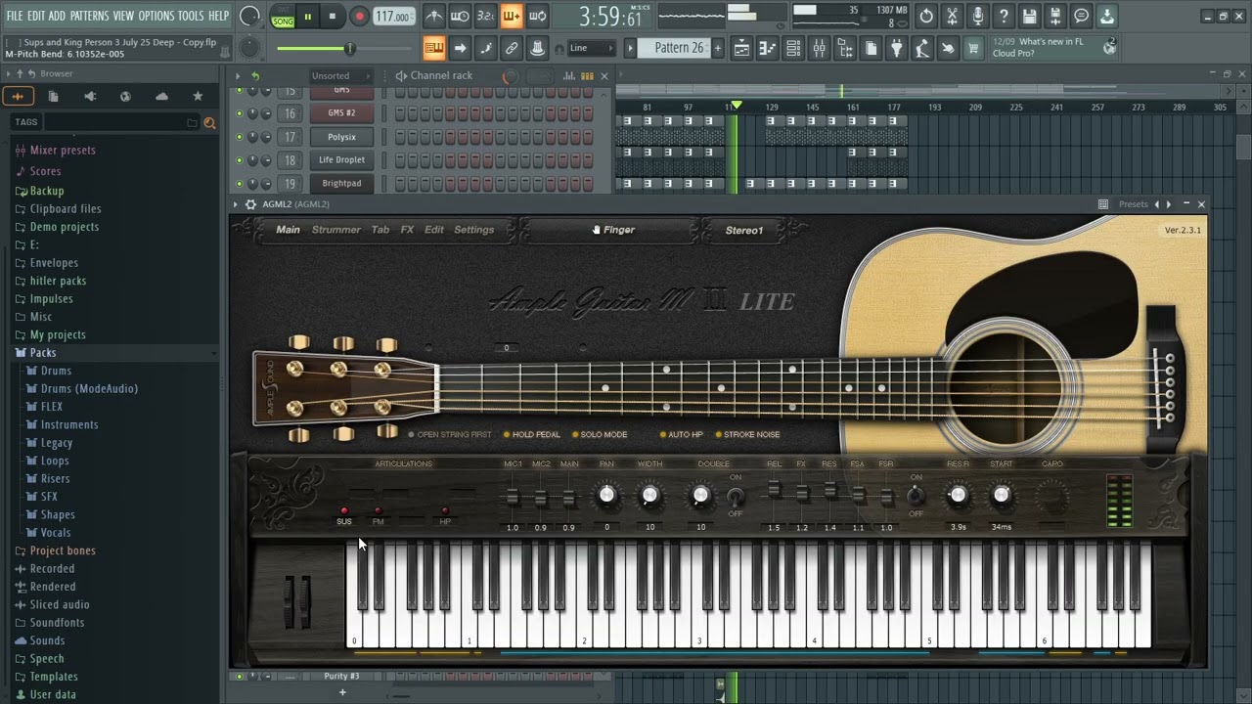Toggle typing keyboard to piano icon
Viewport: 1252px width, 704px height.
[x=434, y=48]
